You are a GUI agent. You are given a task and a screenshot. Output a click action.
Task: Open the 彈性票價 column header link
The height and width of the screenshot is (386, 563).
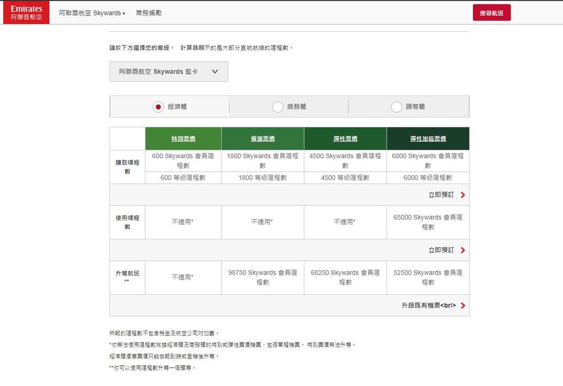[345, 138]
